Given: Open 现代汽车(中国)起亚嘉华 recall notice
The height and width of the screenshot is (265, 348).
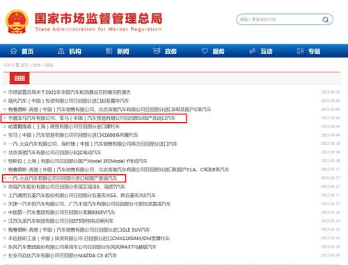Looking at the screenshot, I should point(69,101).
